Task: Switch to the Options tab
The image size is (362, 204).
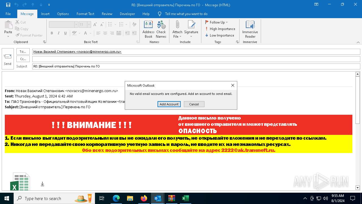Action: pos(63,14)
